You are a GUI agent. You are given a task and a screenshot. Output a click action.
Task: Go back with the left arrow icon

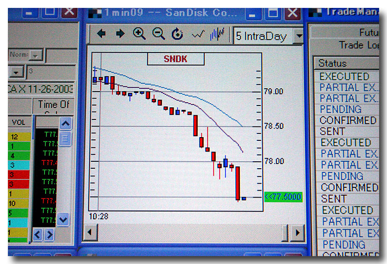tap(101, 33)
